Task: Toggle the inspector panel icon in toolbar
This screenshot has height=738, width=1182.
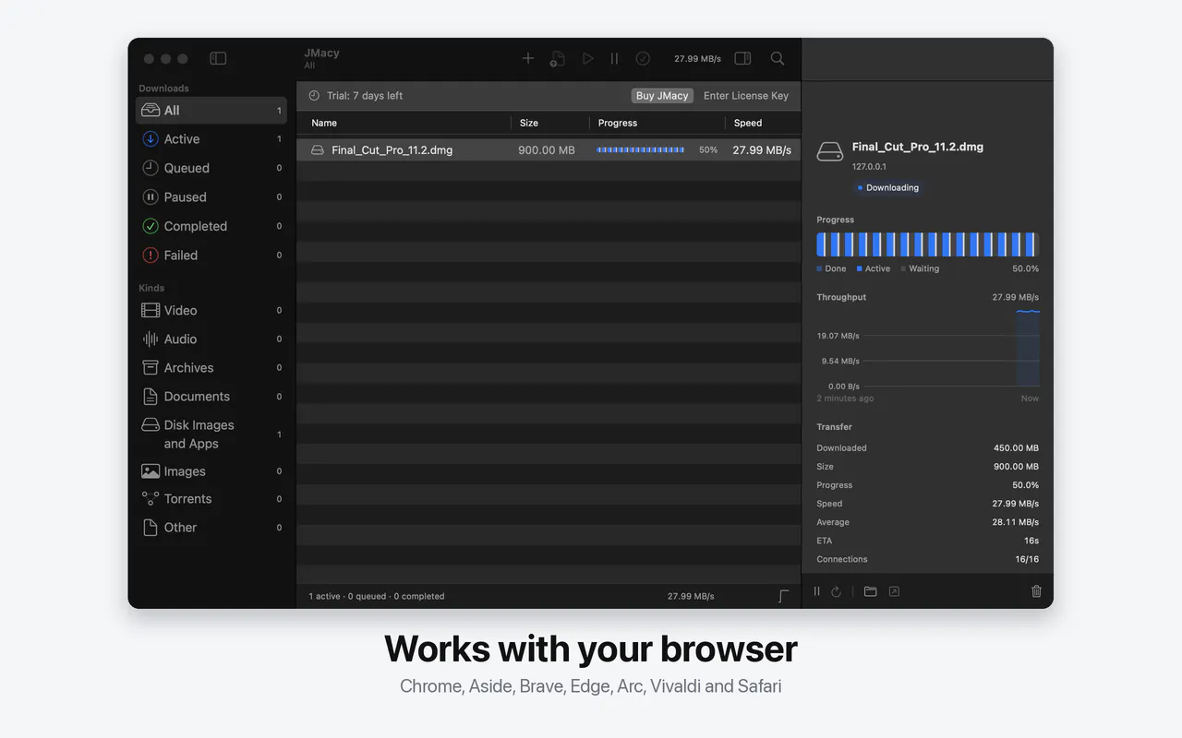Action: pyautogui.click(x=742, y=58)
